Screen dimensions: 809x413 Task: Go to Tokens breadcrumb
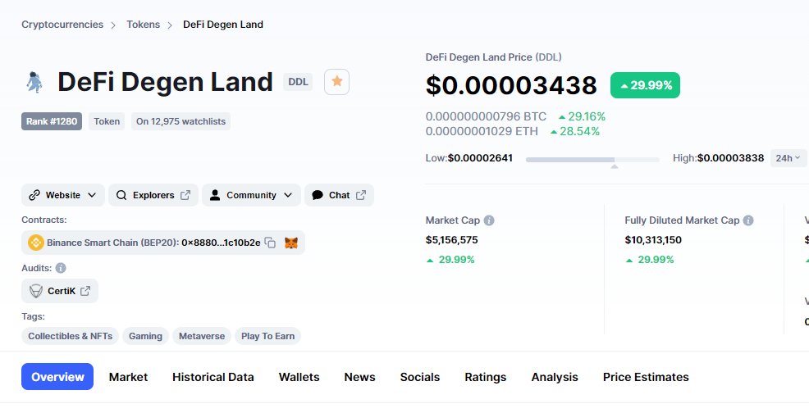(x=143, y=25)
